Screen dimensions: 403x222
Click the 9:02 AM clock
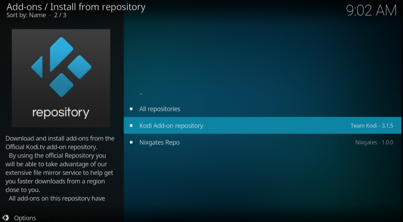coord(371,11)
